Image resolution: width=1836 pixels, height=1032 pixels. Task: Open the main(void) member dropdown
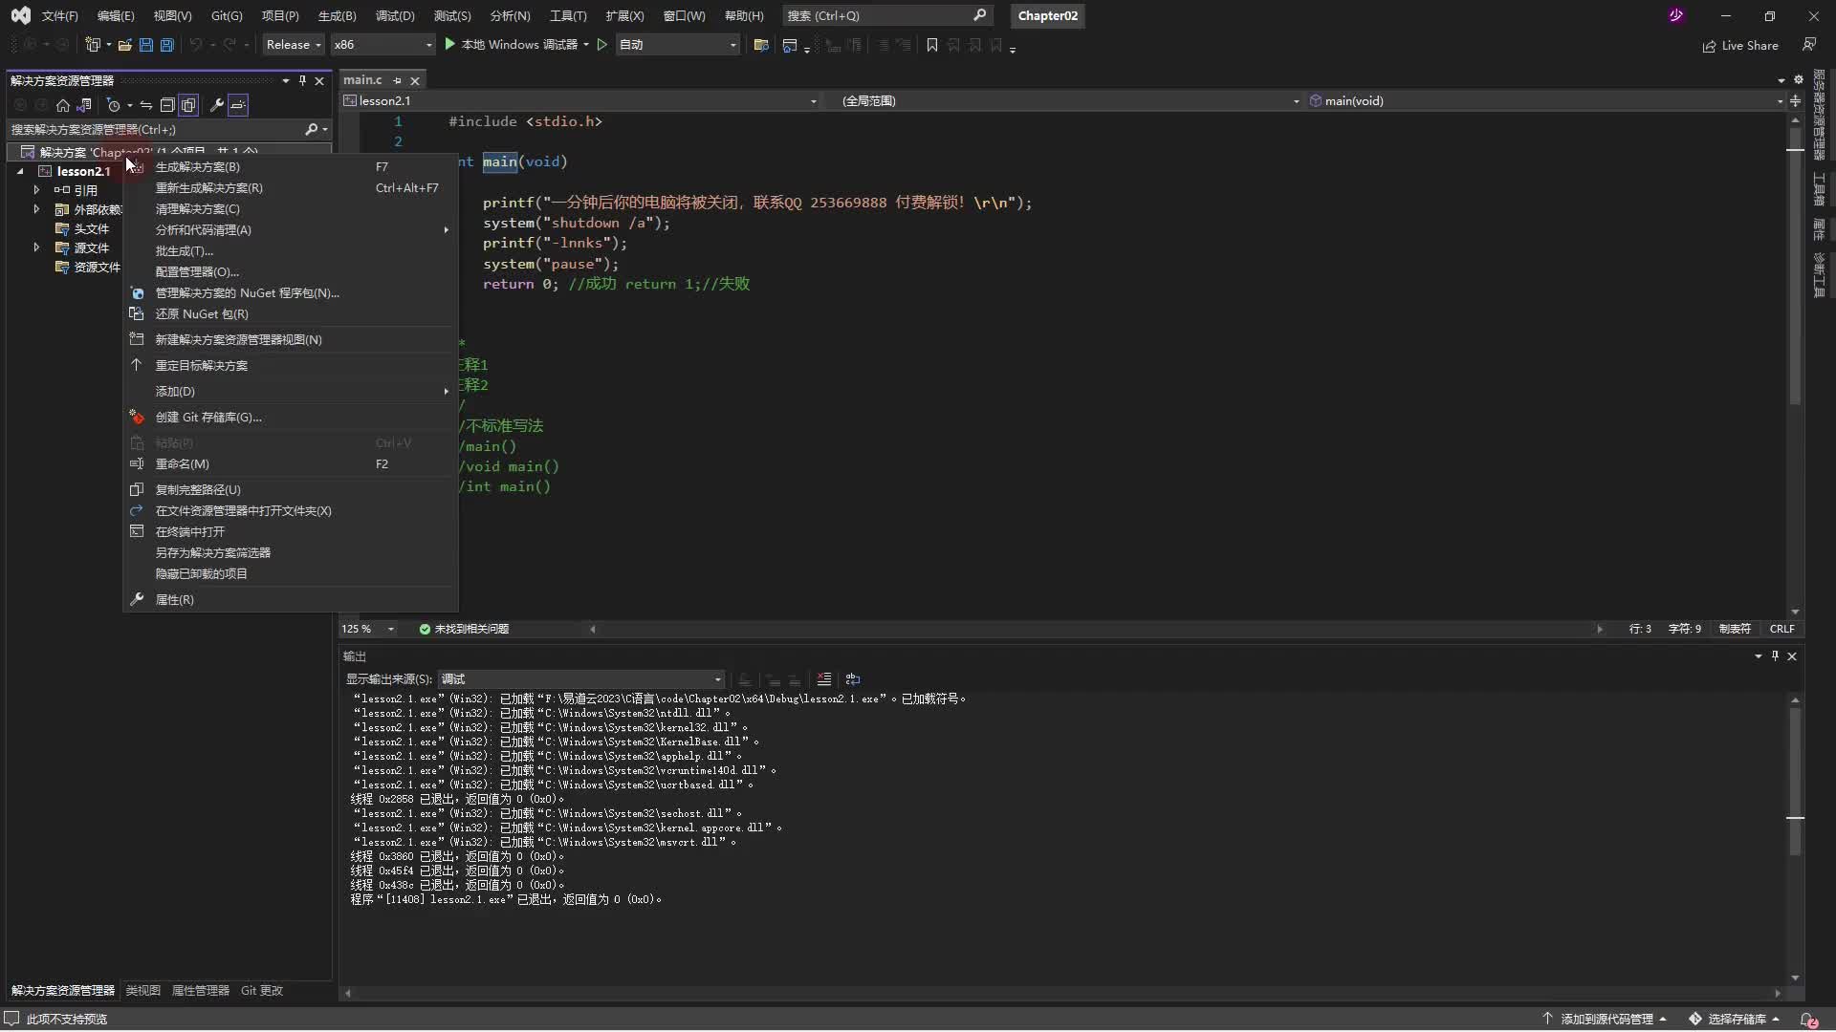coord(1545,100)
